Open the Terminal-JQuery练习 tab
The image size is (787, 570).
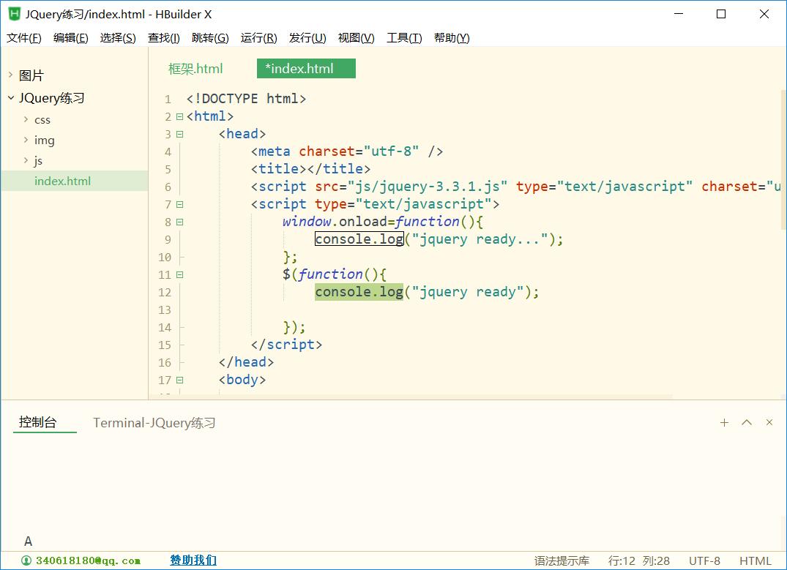pyautogui.click(x=154, y=423)
